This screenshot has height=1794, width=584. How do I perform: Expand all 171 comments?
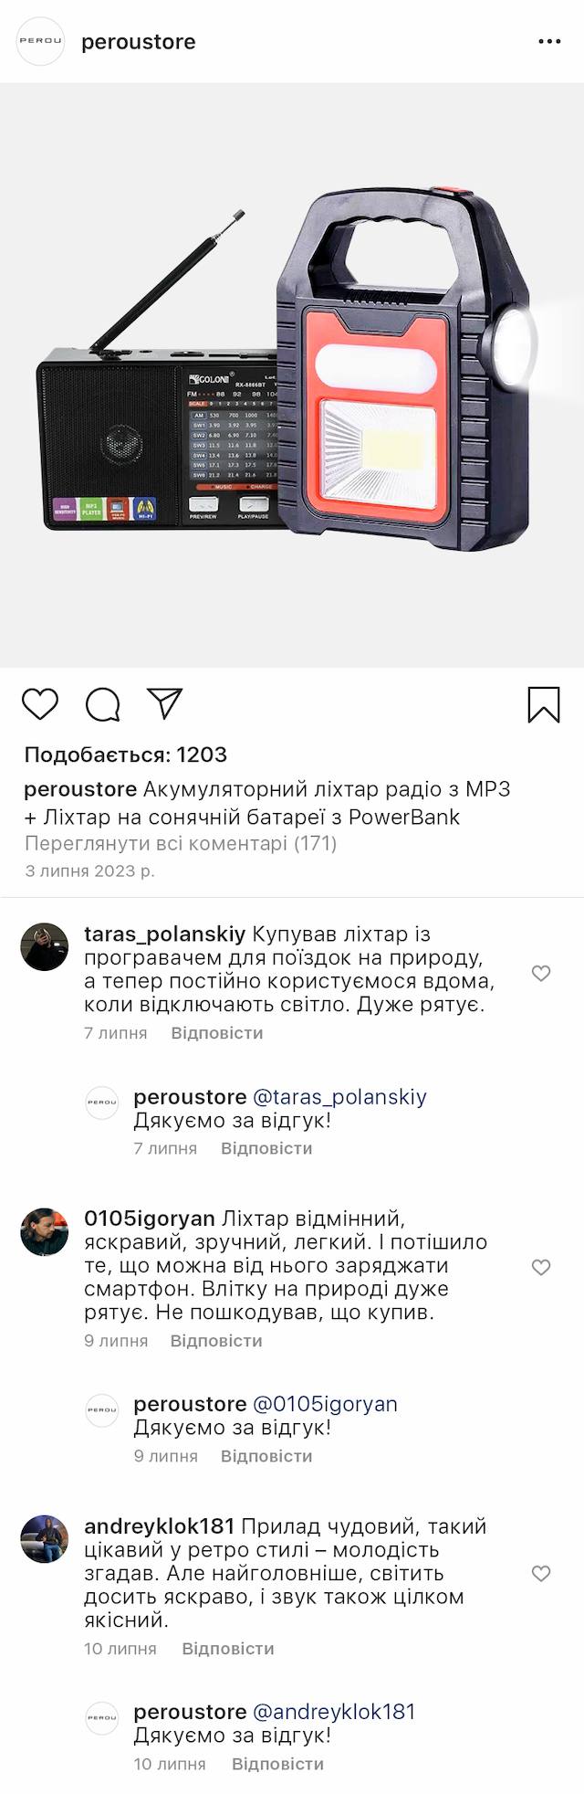click(x=181, y=843)
